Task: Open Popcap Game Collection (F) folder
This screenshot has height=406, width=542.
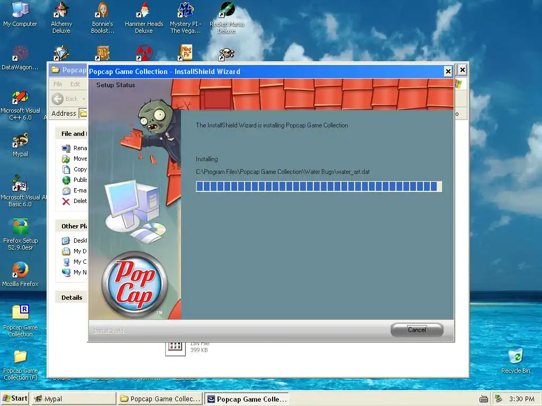Action: pos(20,365)
